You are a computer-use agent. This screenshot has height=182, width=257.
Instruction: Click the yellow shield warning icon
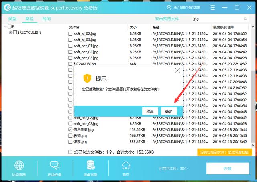click(x=87, y=78)
